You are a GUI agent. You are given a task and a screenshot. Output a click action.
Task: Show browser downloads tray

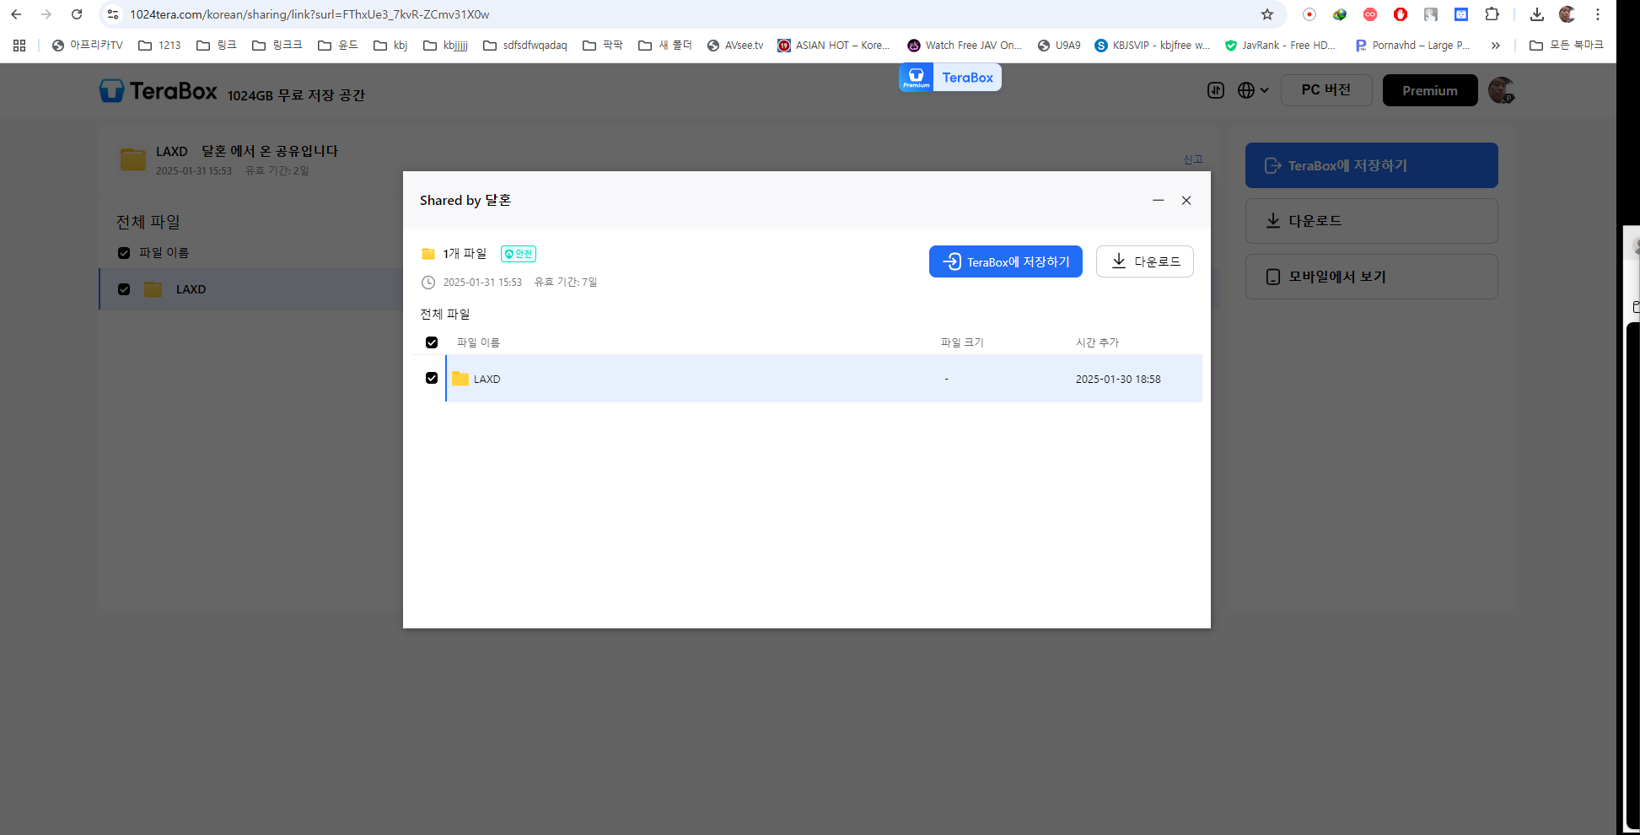coord(1537,14)
